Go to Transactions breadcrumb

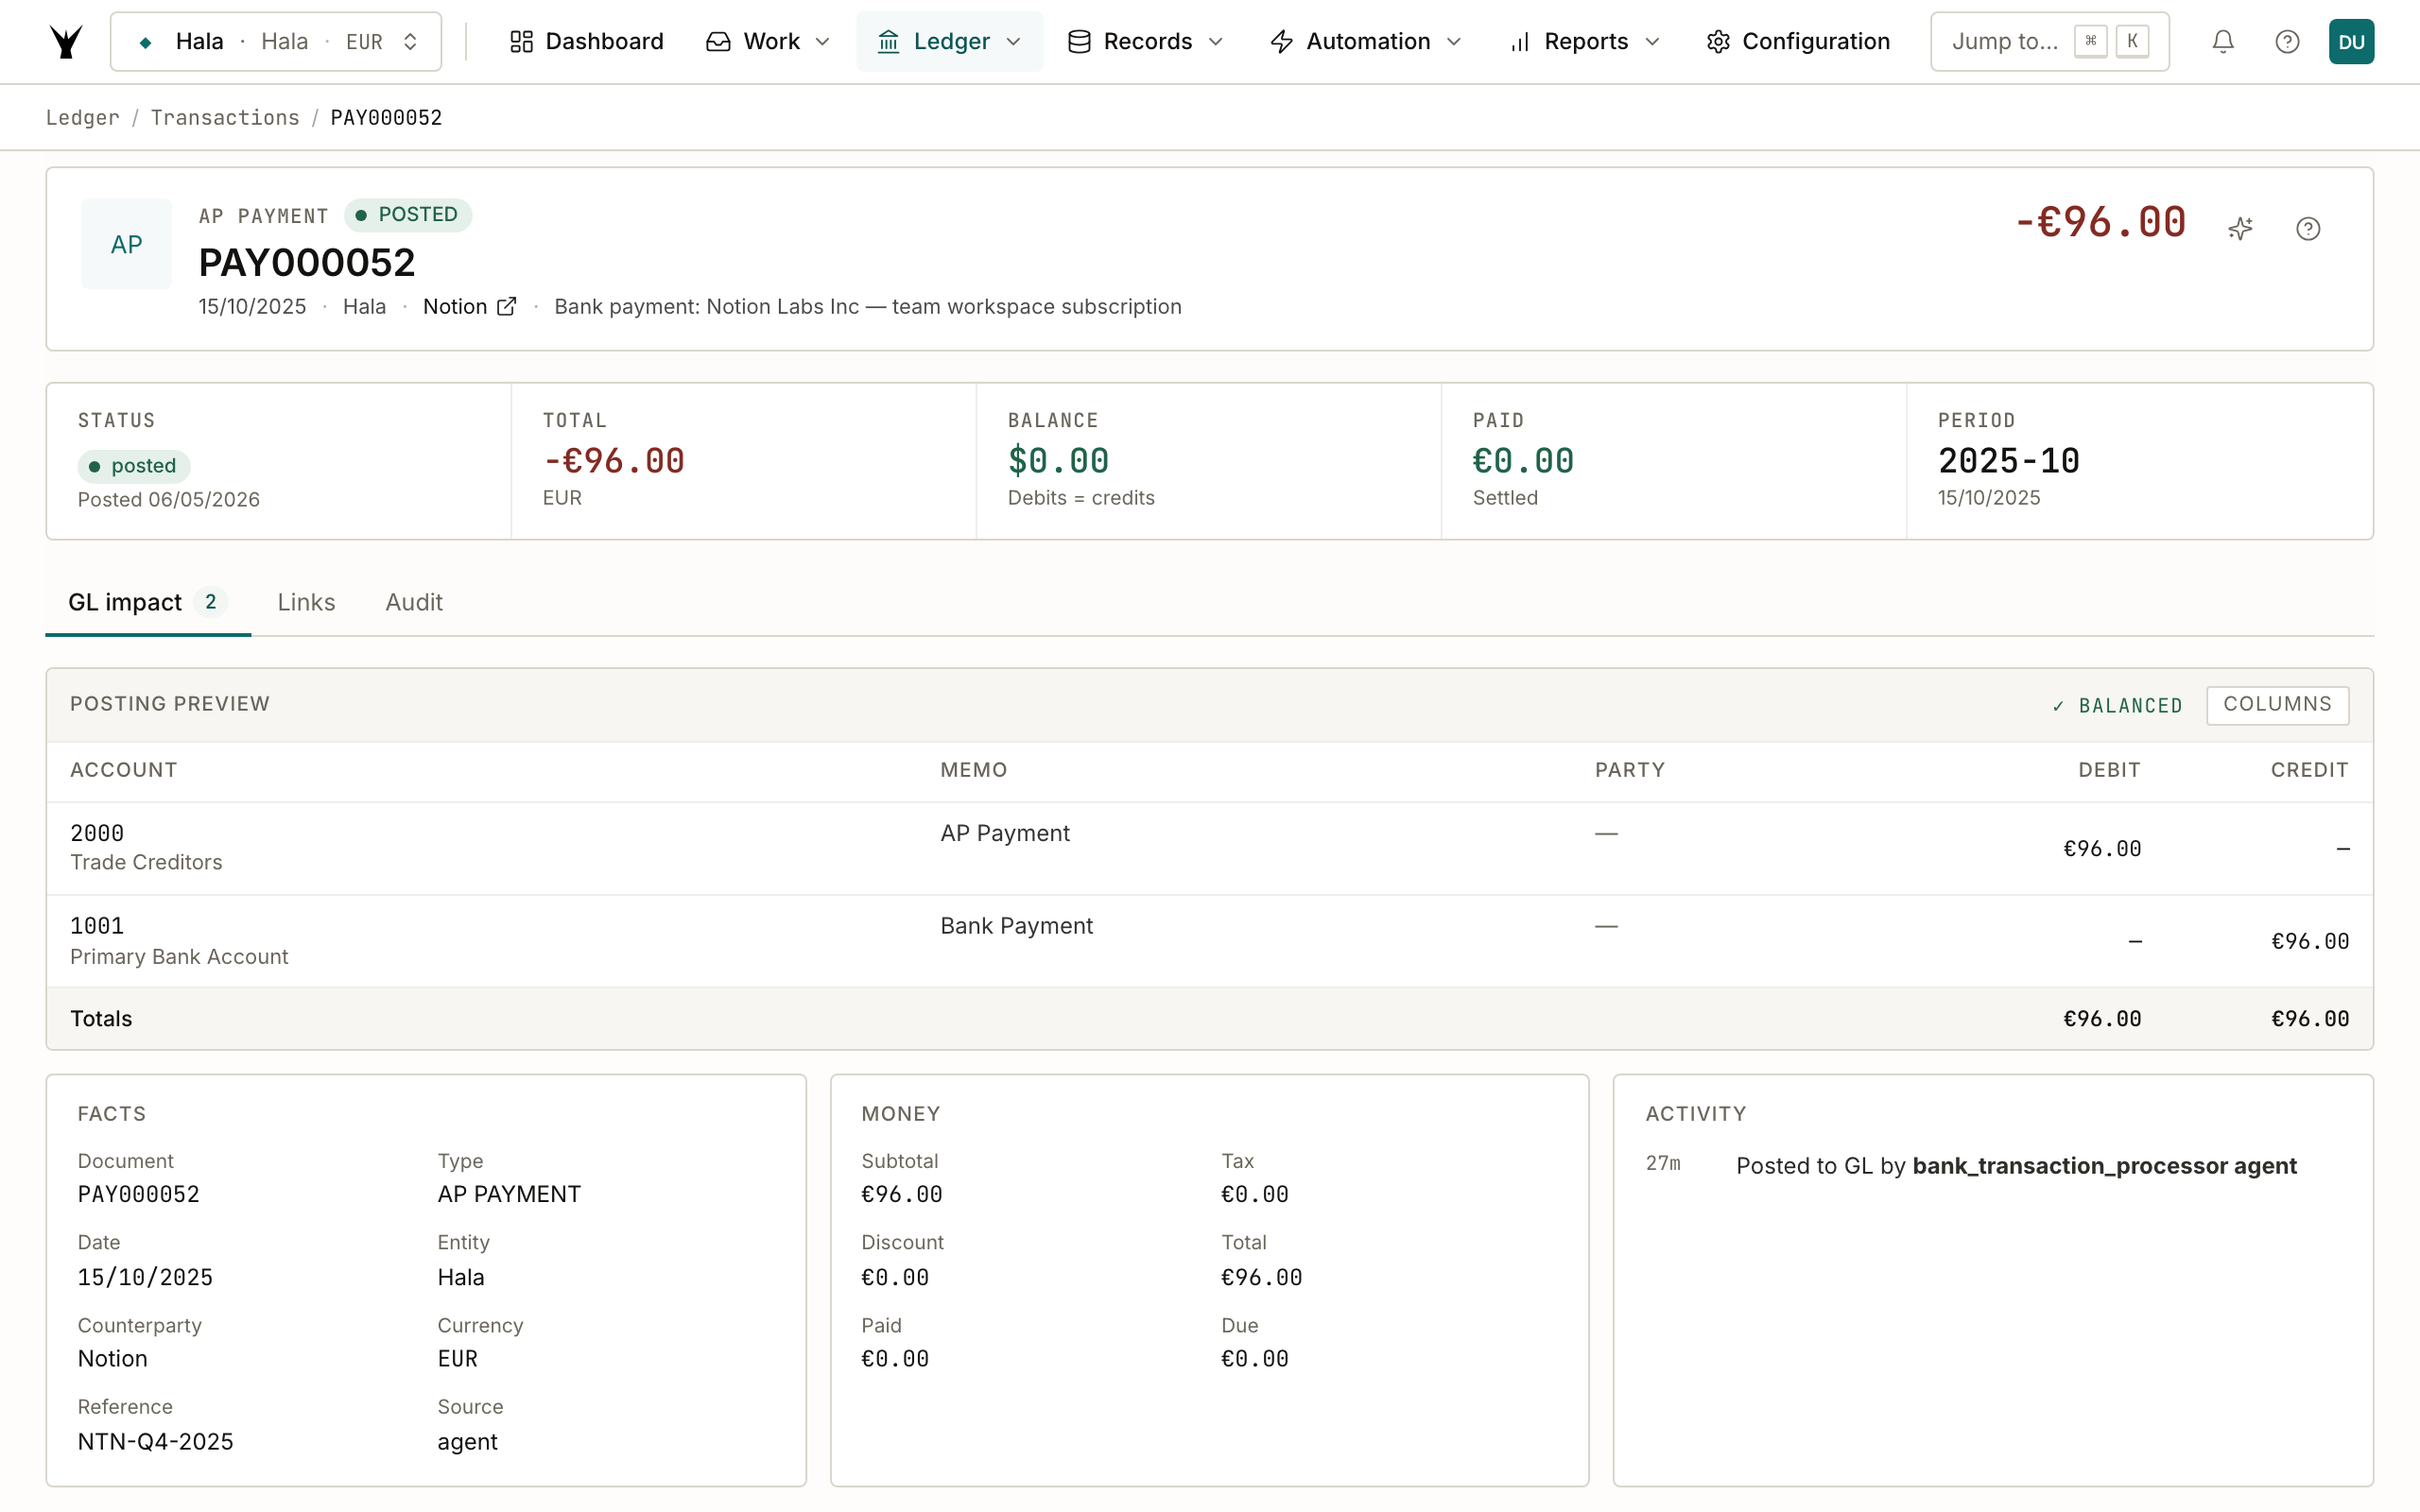point(225,118)
